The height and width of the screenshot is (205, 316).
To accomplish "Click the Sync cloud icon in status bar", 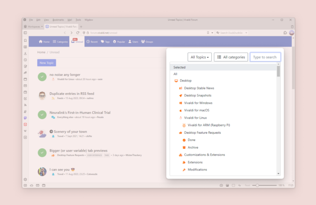I will [x=32, y=185].
